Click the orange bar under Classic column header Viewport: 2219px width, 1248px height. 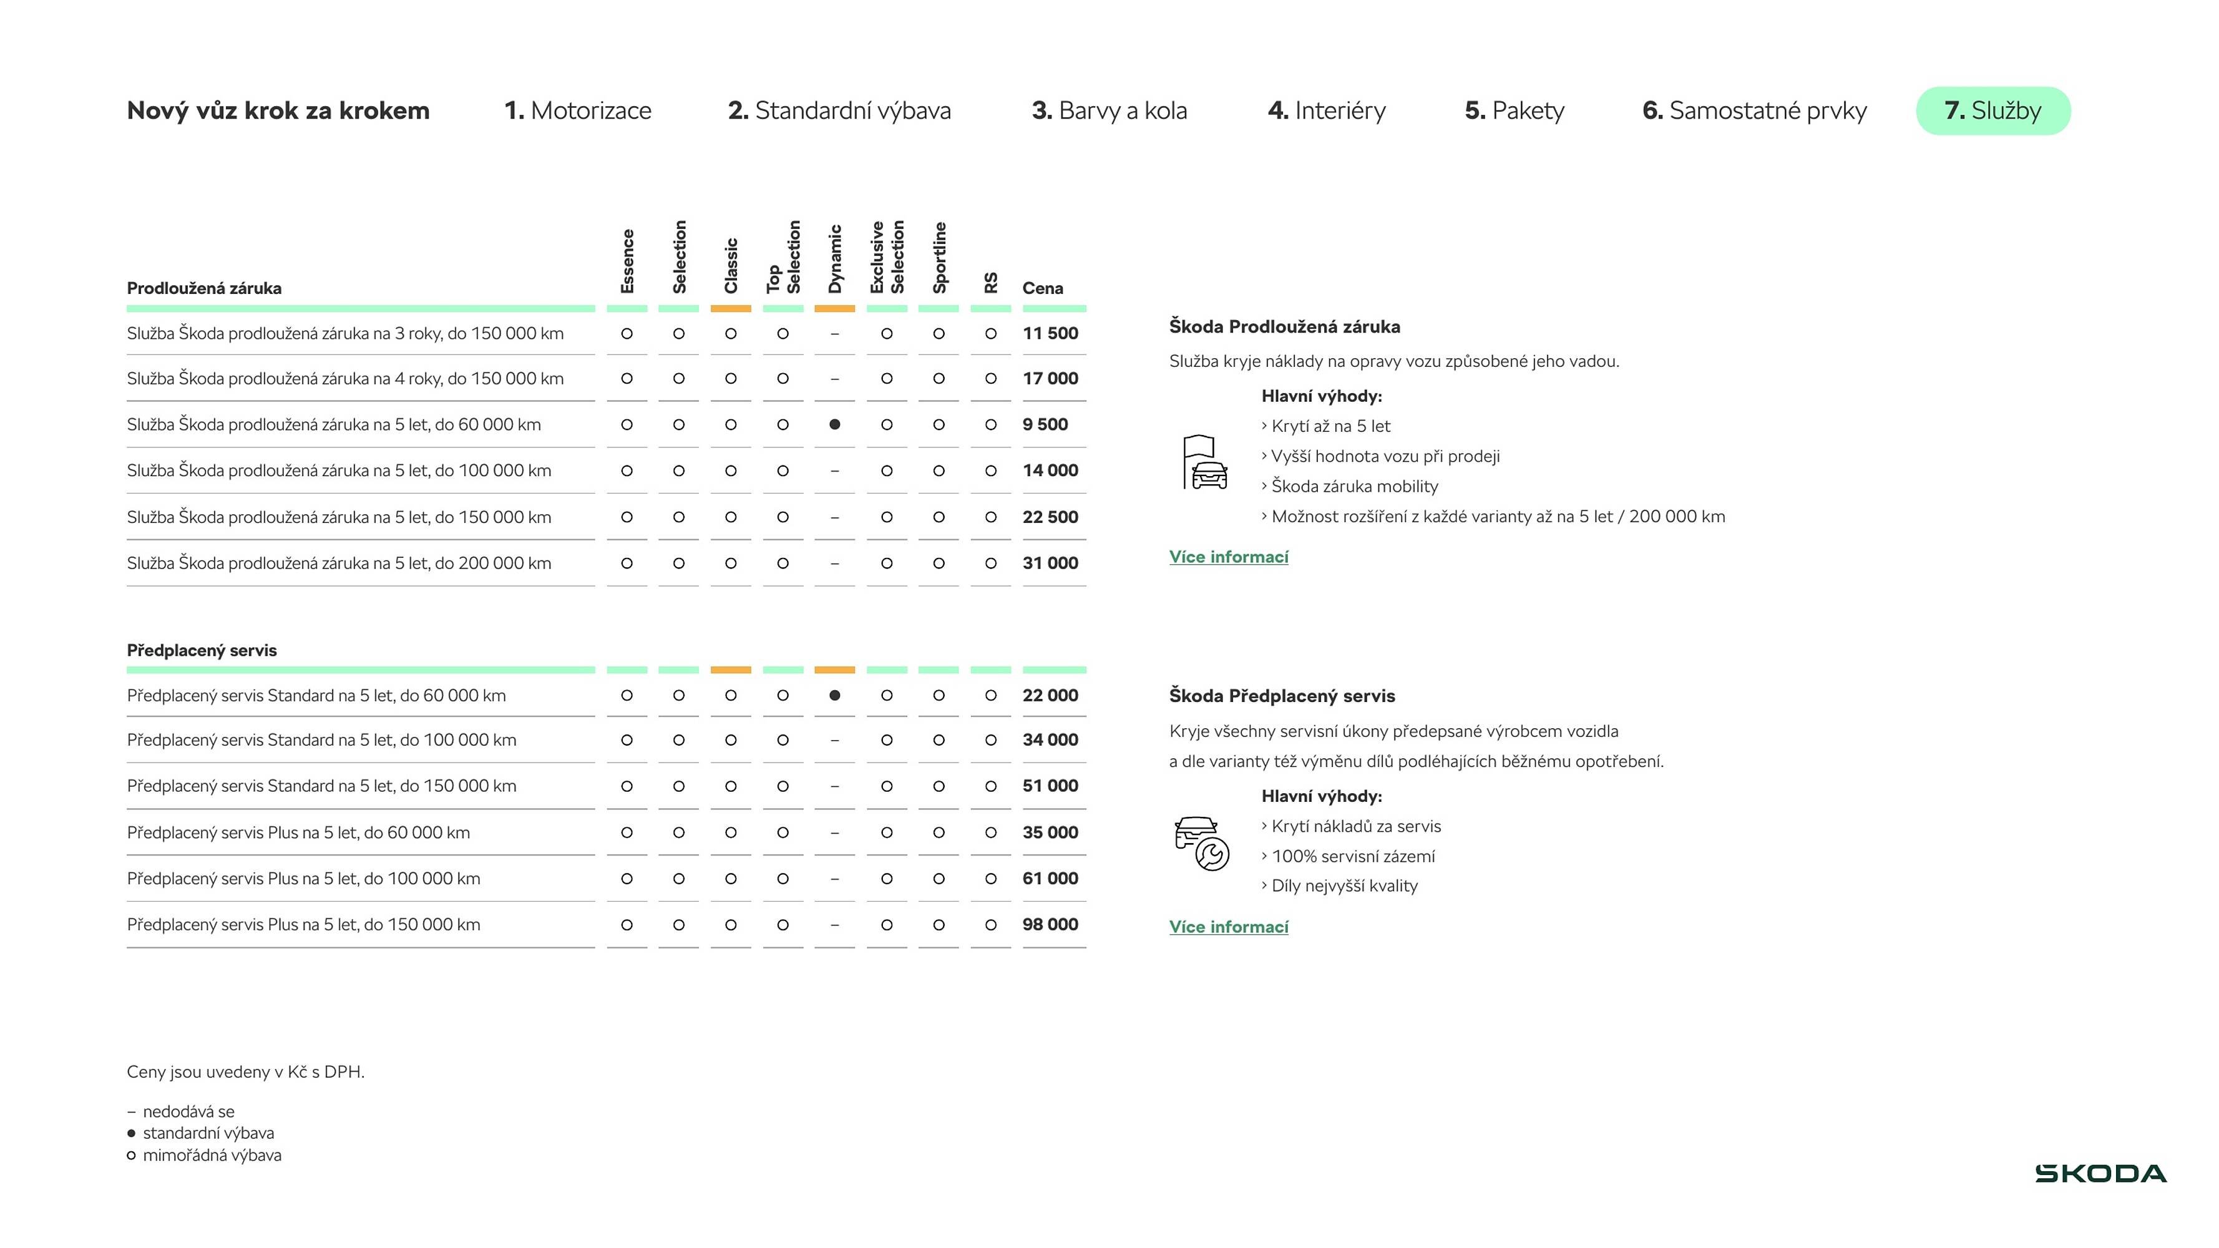[731, 308]
